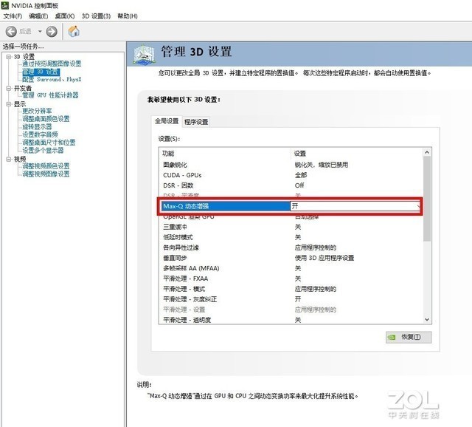This screenshot has height=427, width=472.
Task: Select 通过预览调整图像设置 in the task tree
Action: point(52,64)
